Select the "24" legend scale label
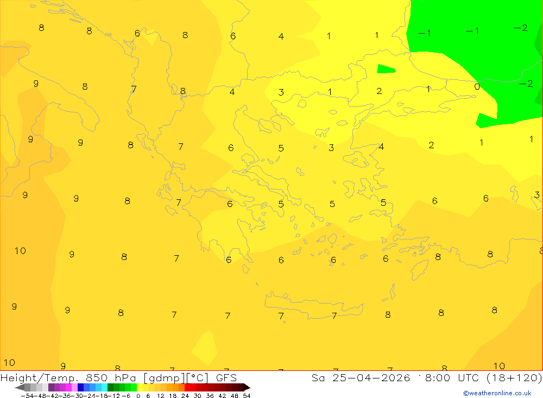This screenshot has height=398, width=543. point(185,396)
